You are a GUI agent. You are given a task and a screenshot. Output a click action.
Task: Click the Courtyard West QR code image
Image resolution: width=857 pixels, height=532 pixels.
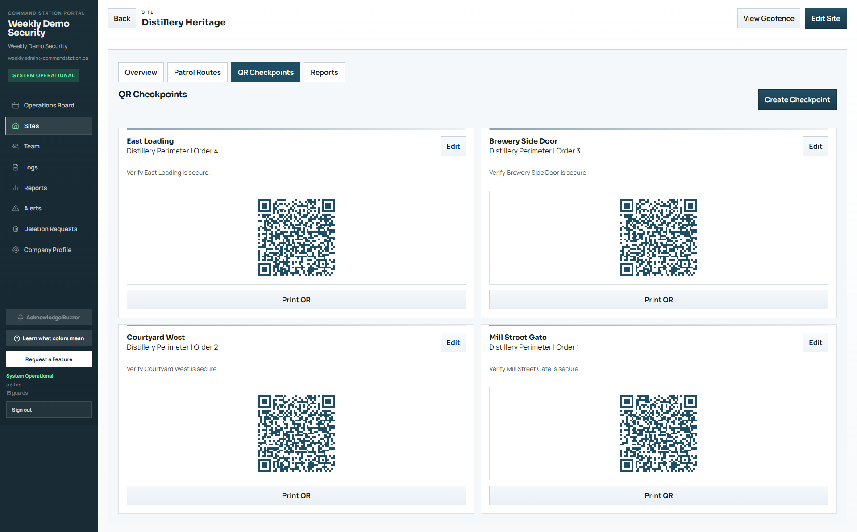(x=296, y=433)
